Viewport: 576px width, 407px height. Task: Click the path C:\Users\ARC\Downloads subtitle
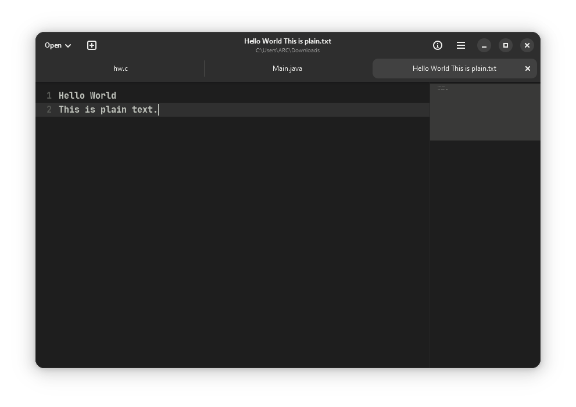(x=288, y=51)
